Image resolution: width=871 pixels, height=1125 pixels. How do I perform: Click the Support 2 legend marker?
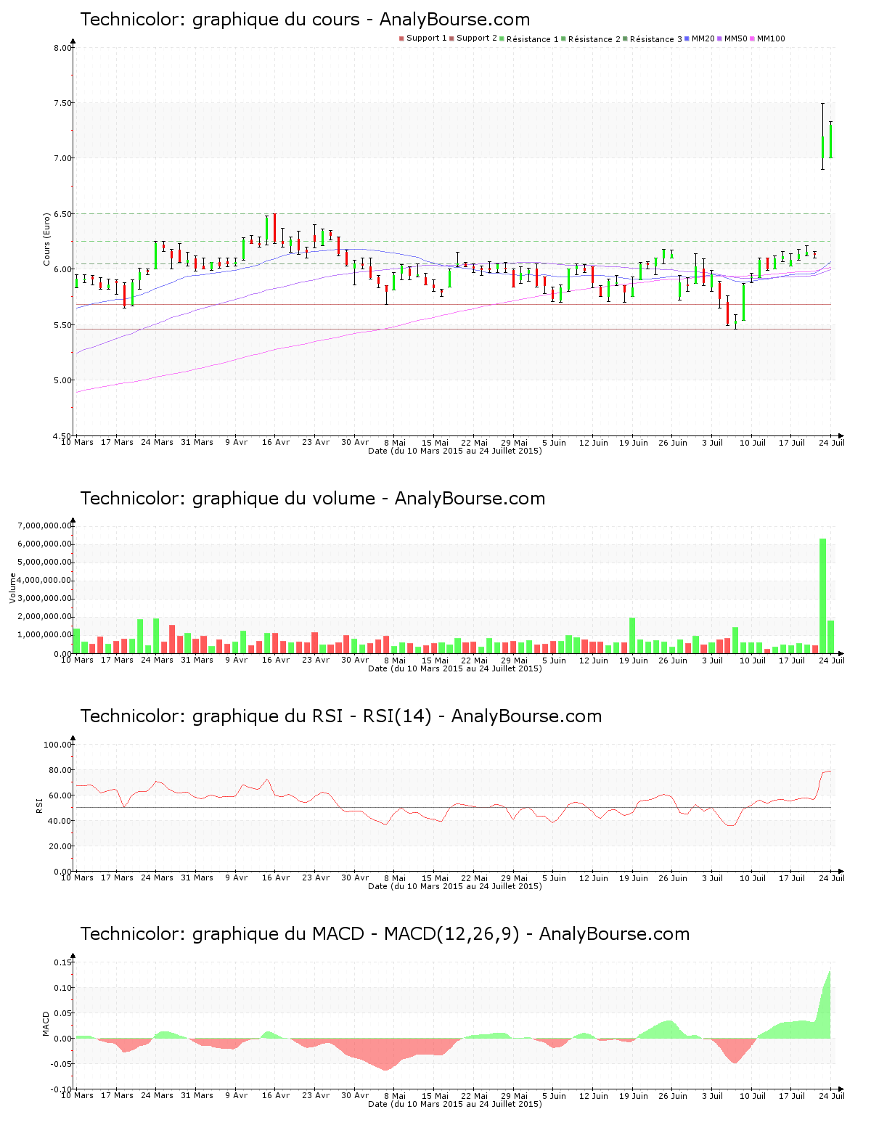451,38
